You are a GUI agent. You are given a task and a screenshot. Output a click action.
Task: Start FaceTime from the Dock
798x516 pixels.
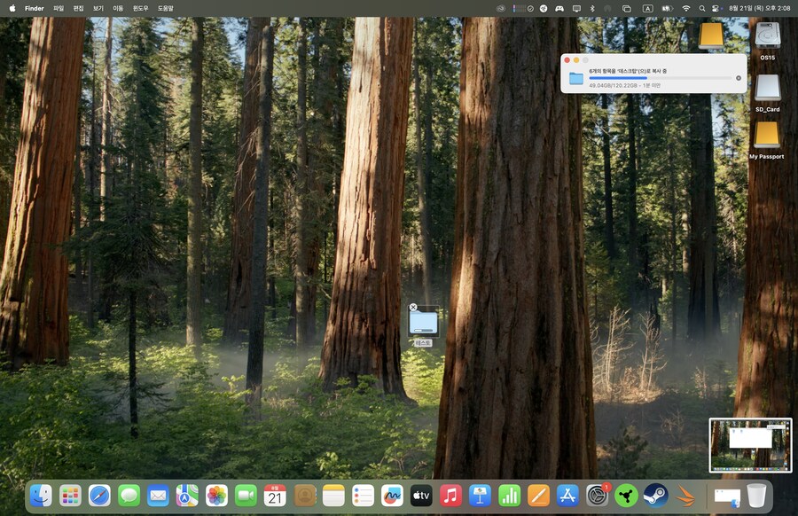[246, 495]
